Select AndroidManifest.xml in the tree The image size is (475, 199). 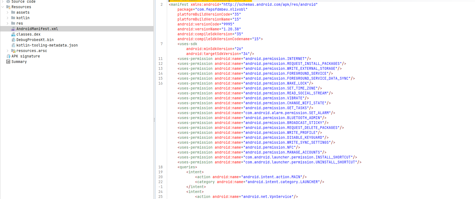37,29
